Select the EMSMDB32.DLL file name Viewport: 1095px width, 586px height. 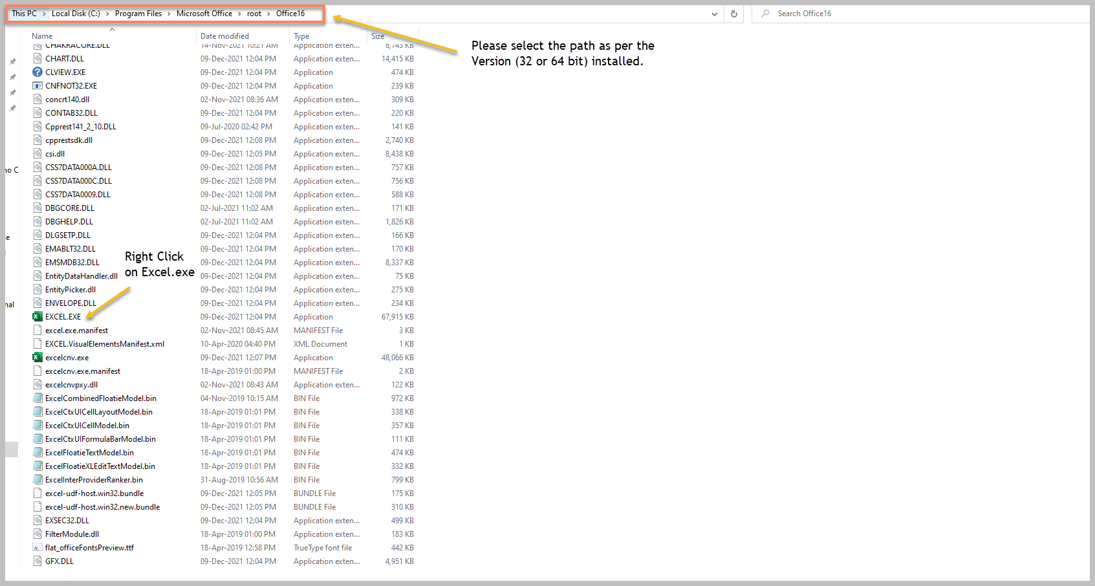72,263
